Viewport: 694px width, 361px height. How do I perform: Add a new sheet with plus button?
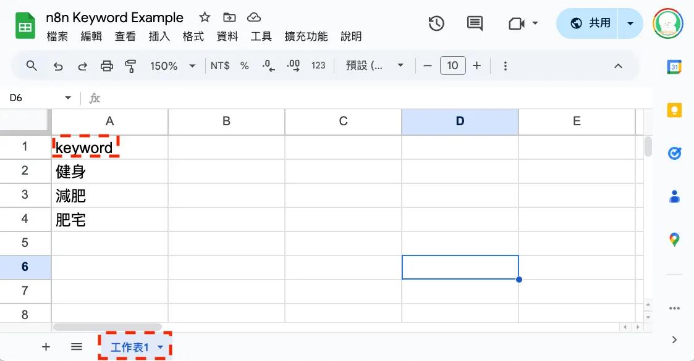46,347
